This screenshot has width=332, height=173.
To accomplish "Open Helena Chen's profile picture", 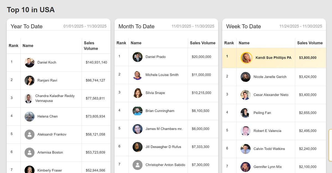I will pos(29,116).
